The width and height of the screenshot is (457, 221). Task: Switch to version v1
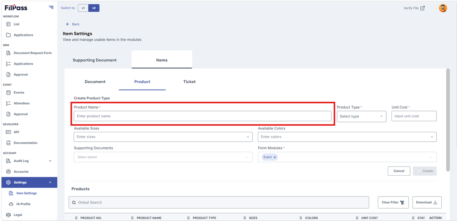point(83,8)
